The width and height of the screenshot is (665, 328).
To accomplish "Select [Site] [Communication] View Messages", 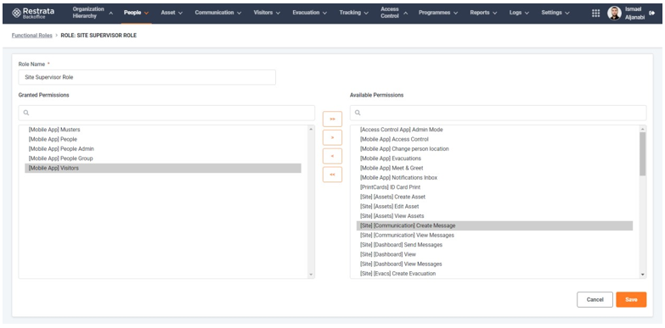I will [494, 236].
